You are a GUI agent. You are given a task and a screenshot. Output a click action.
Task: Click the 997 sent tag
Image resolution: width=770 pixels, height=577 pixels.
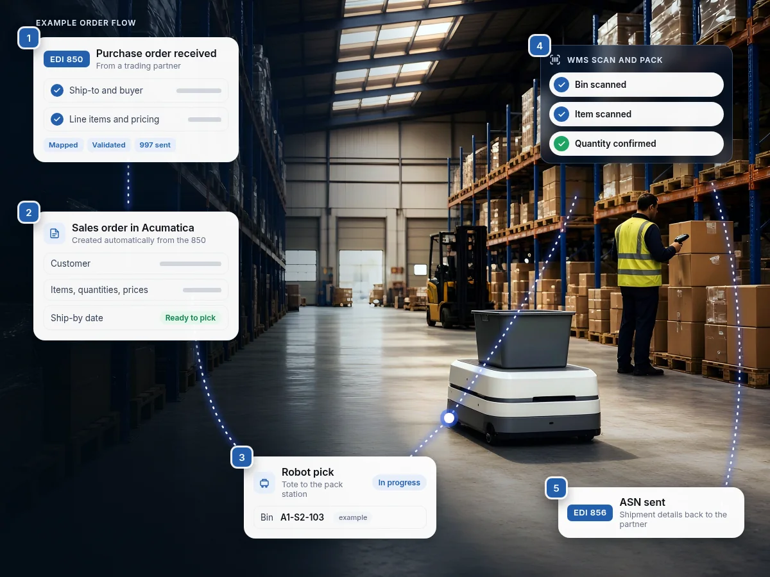[155, 145]
